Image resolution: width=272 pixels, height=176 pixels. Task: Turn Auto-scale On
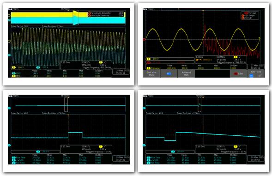(x=251, y=76)
